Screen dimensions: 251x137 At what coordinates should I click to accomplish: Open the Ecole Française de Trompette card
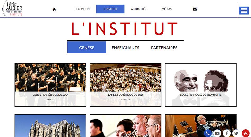point(201,85)
